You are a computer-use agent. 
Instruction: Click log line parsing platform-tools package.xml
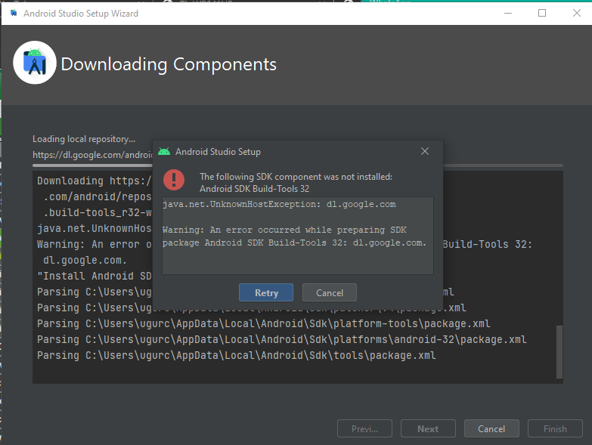point(264,323)
